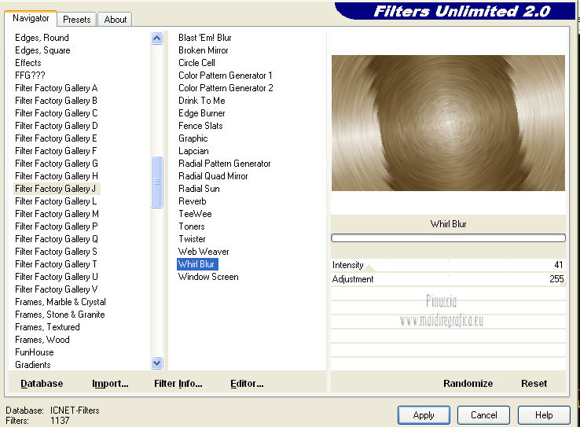Open the About tab
The height and width of the screenshot is (427, 580).
[115, 20]
